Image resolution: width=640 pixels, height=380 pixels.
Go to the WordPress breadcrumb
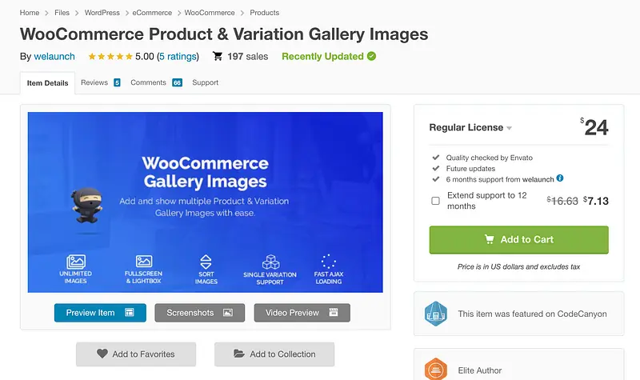click(x=102, y=13)
